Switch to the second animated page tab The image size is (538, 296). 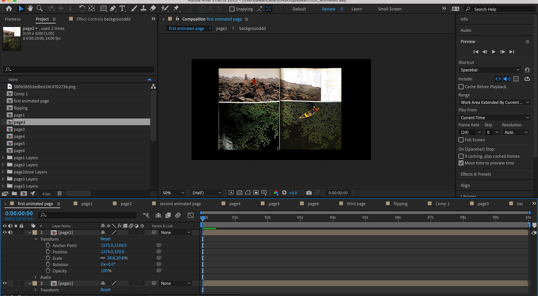[x=180, y=204]
